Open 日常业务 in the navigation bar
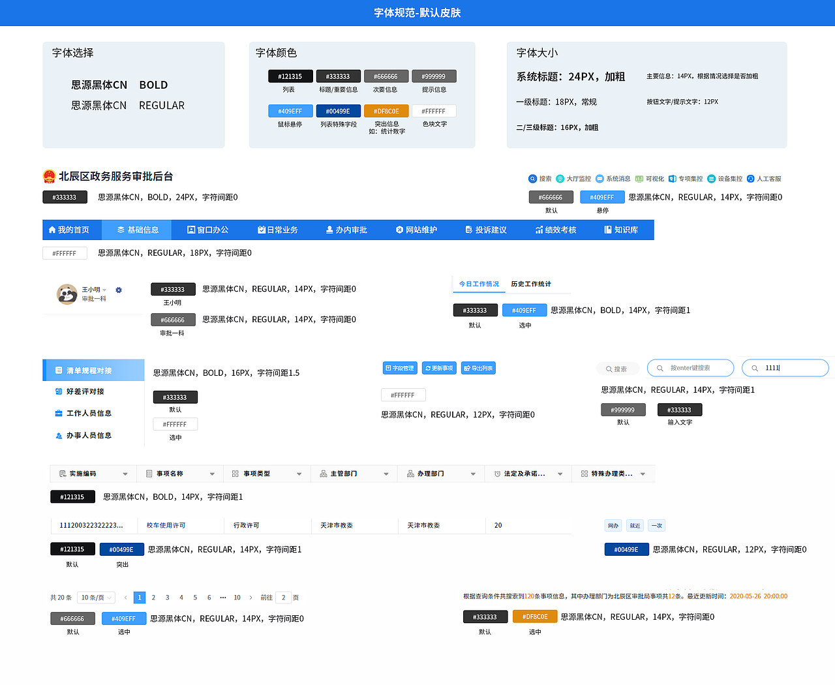The image size is (835, 685). [x=277, y=230]
